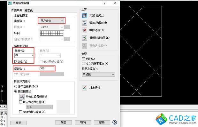The image size is (198, 127).
Task: Open the Draw order dropdown 不修改
Action: (x=98, y=75)
